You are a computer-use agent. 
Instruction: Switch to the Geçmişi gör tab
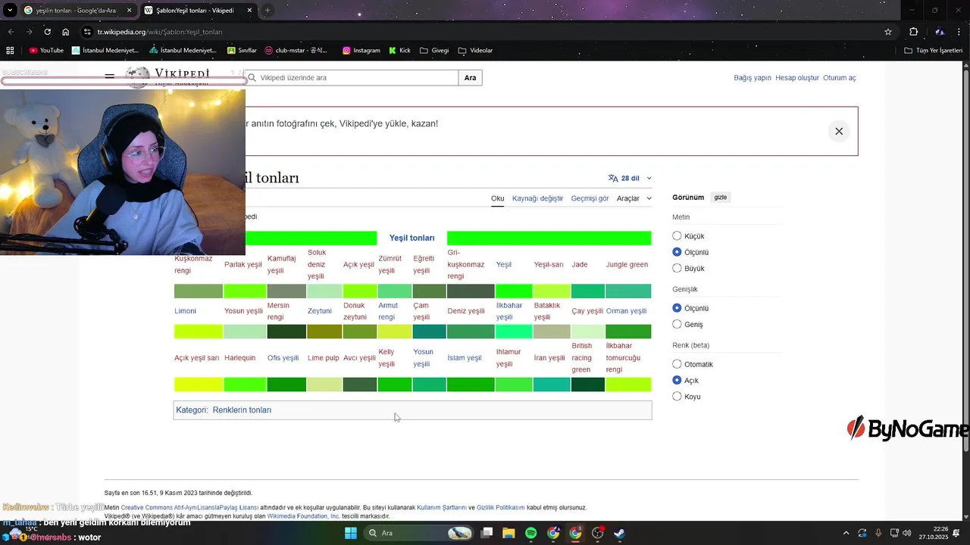590,198
